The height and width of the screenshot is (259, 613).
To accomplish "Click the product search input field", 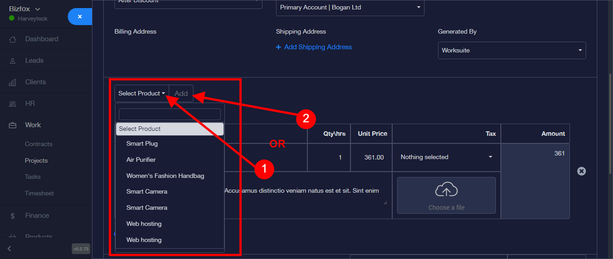I will click(x=170, y=114).
